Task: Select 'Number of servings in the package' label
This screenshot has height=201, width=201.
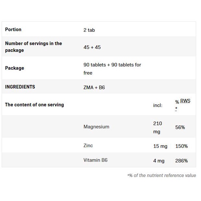Action: tap(33, 47)
